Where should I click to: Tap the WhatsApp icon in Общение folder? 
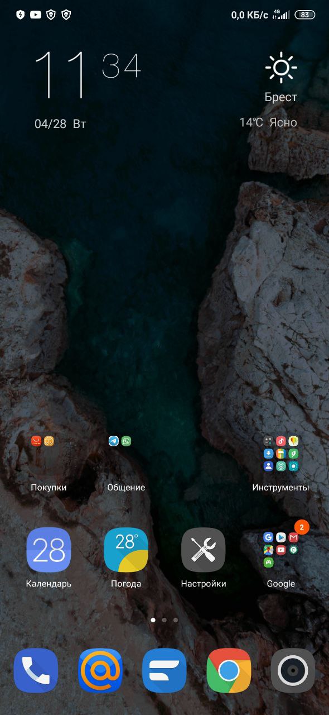[x=127, y=441]
